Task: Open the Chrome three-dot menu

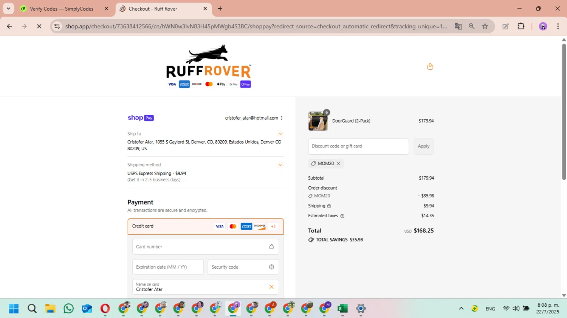Action: tap(558, 26)
